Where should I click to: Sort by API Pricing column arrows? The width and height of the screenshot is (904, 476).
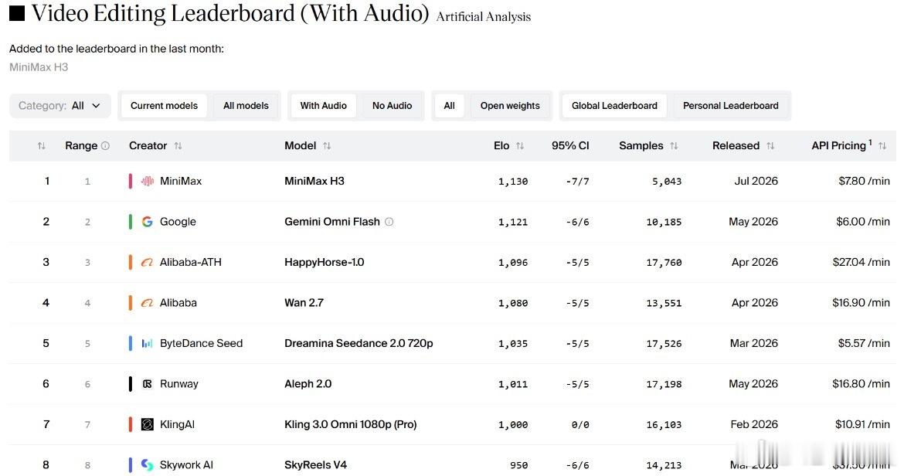[882, 146]
